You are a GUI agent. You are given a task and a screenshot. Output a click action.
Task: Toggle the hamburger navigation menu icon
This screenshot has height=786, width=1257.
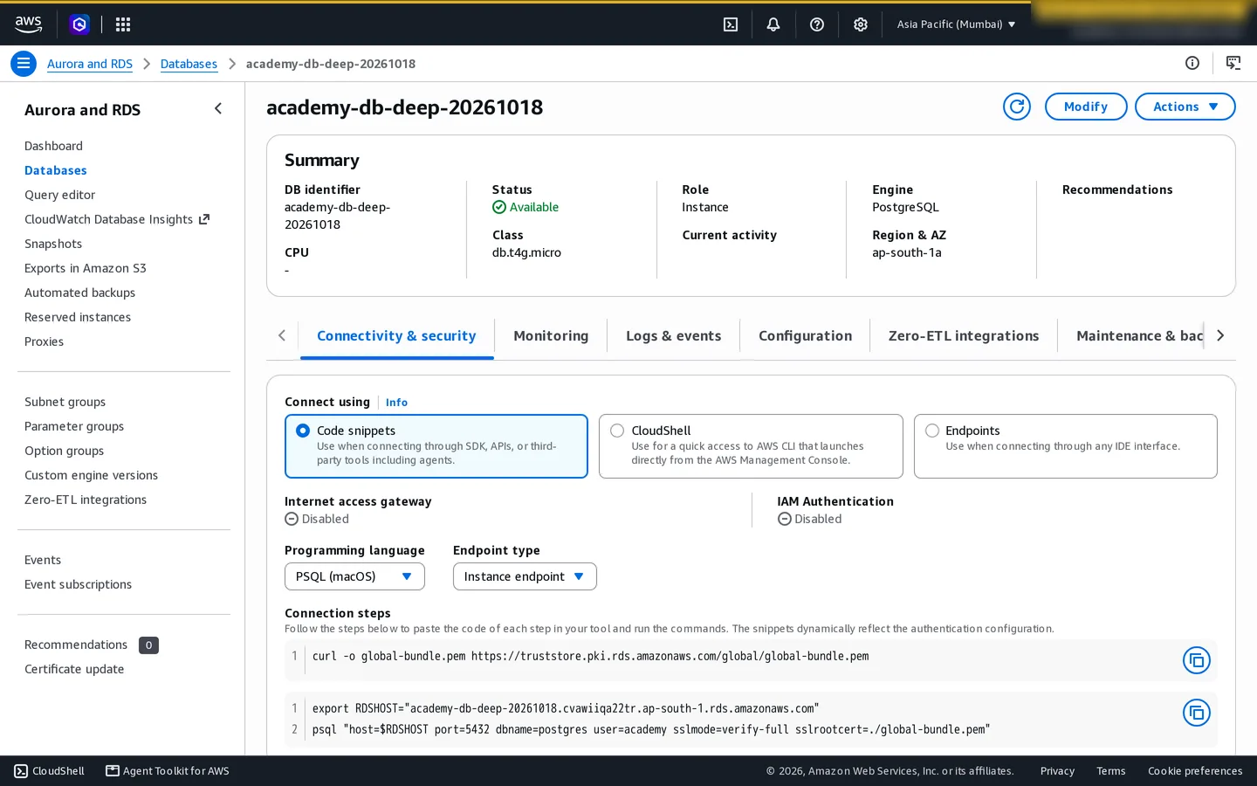click(x=24, y=64)
